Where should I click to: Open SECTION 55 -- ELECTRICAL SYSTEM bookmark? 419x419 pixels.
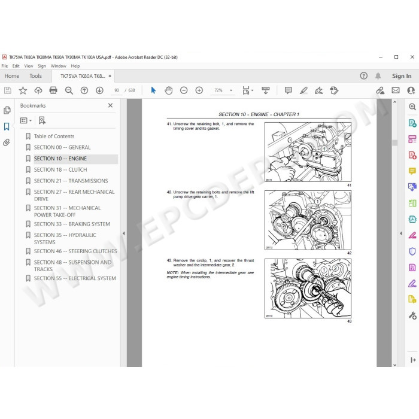75,278
